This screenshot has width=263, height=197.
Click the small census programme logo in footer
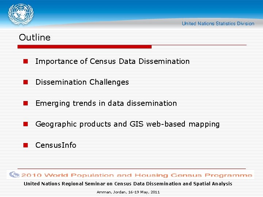(x=14, y=174)
